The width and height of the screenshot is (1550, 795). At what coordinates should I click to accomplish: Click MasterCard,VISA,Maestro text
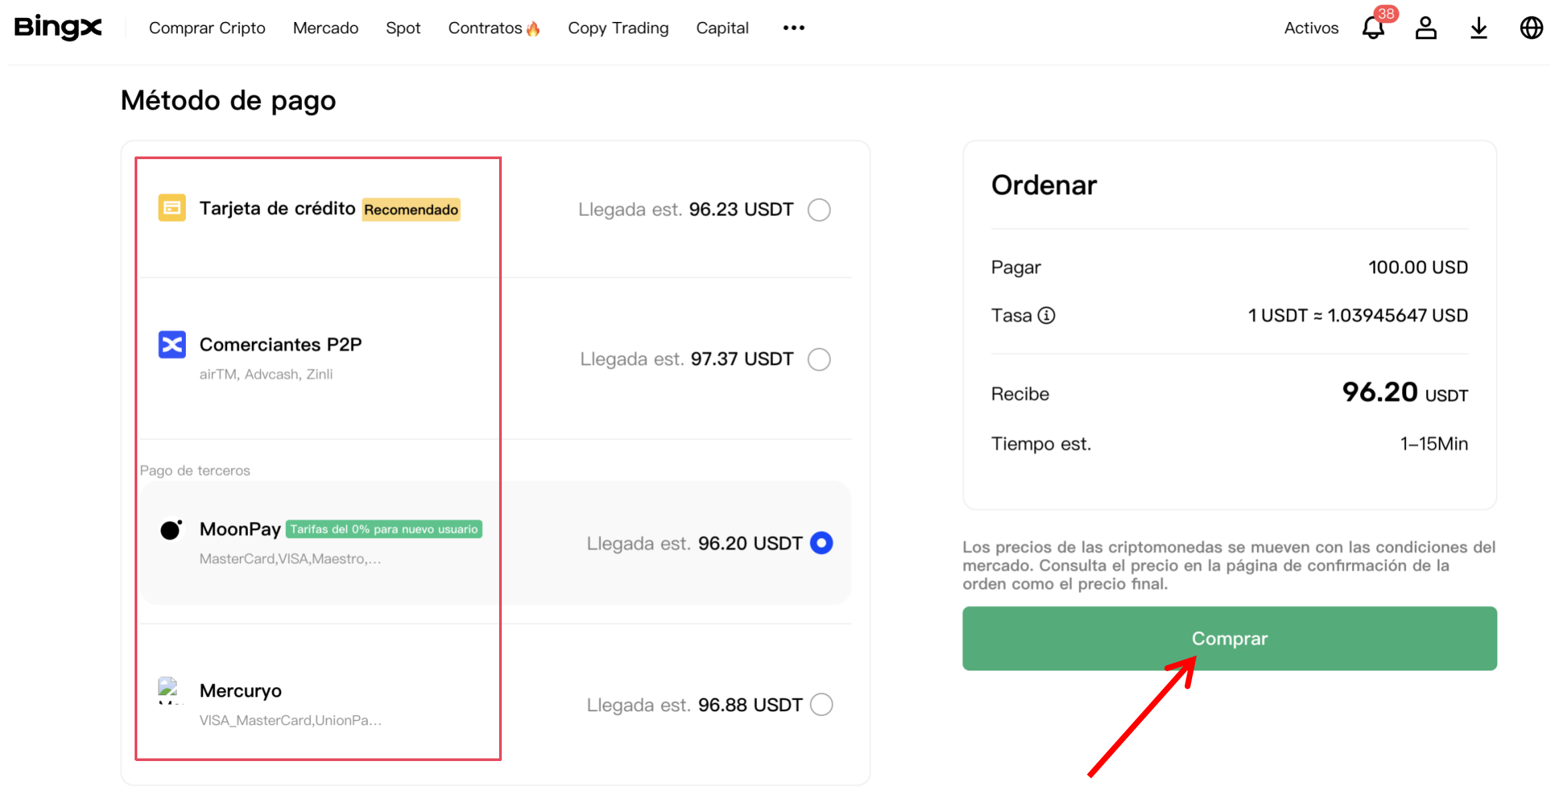coord(290,559)
